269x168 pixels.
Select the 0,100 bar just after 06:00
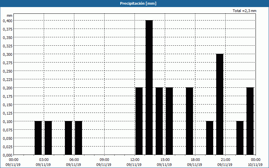point(79,138)
